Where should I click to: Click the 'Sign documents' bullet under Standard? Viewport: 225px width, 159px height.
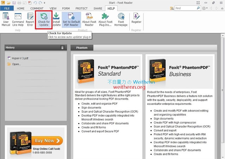click(x=91, y=108)
